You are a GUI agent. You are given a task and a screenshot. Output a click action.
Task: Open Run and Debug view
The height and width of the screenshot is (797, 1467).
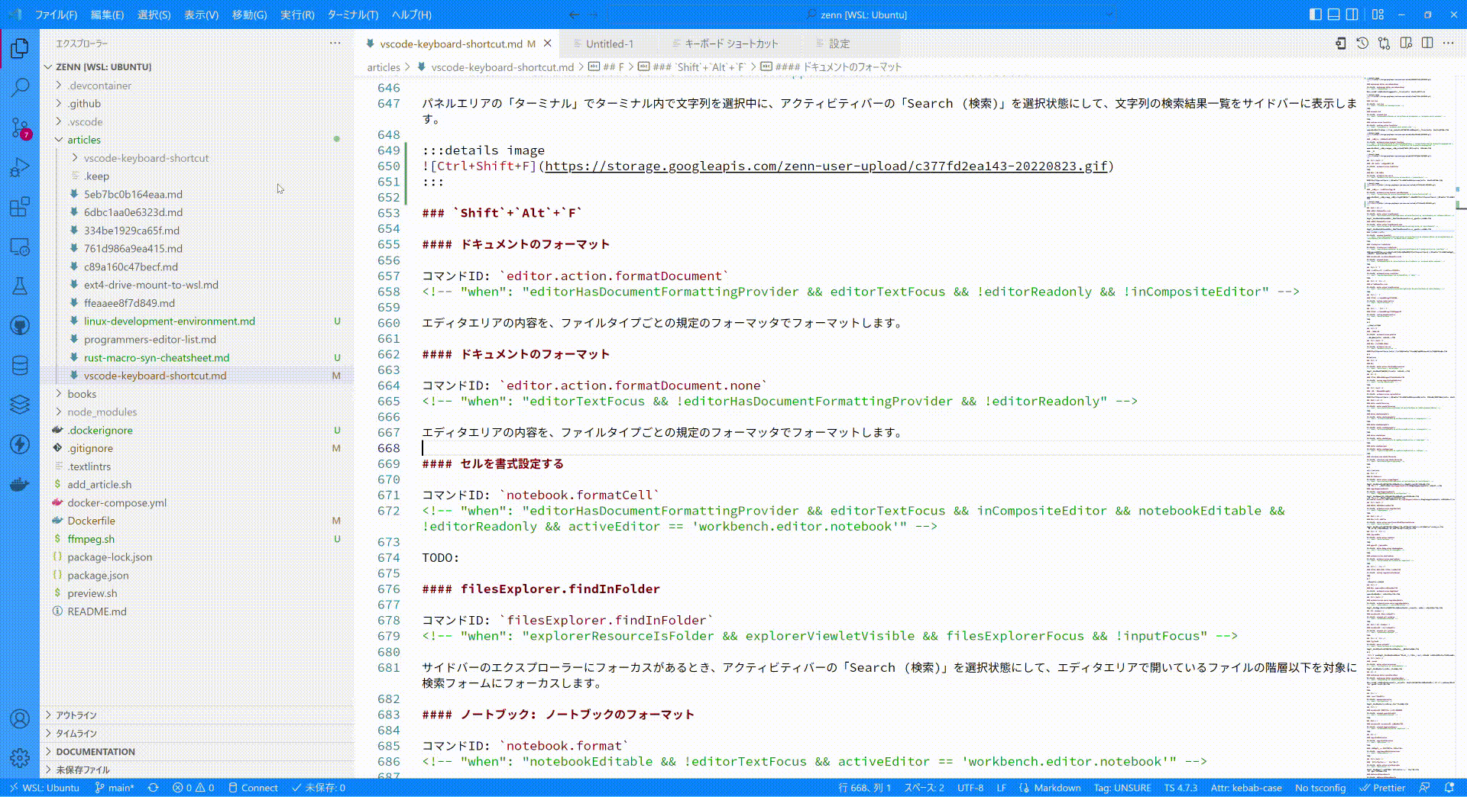pyautogui.click(x=20, y=167)
